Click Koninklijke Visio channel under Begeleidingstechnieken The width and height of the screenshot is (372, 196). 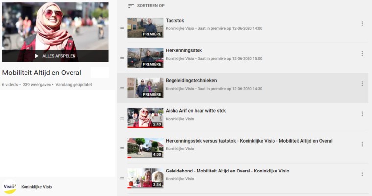pyautogui.click(x=180, y=89)
